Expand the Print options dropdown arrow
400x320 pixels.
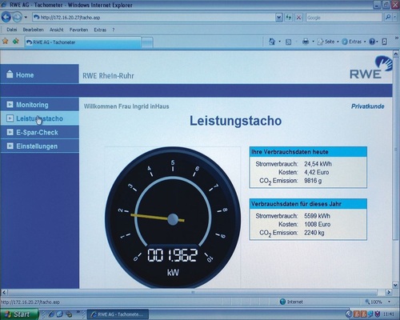[x=313, y=42]
